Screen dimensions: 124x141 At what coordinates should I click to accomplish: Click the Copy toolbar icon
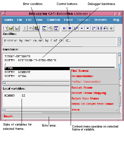tap(31, 28)
